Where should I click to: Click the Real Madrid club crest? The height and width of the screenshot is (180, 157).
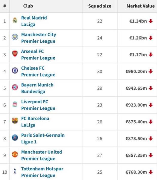pyautogui.click(x=15, y=20)
